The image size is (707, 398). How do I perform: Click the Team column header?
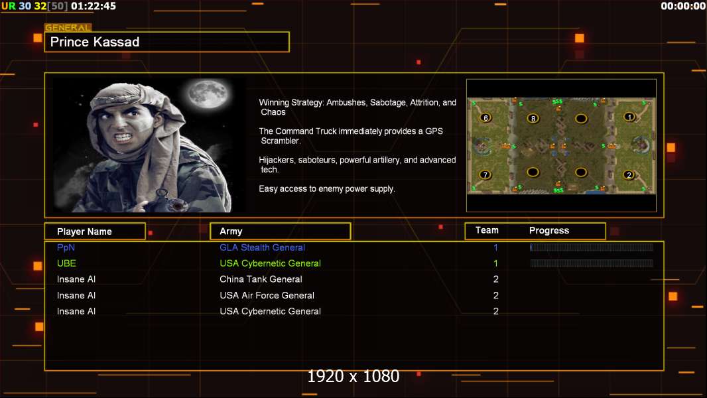pos(487,230)
